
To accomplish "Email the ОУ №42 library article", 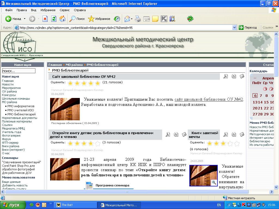I will tap(242, 76).
